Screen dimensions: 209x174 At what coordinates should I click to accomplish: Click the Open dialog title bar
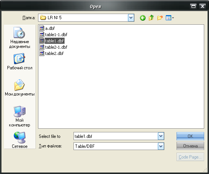point(95,6)
